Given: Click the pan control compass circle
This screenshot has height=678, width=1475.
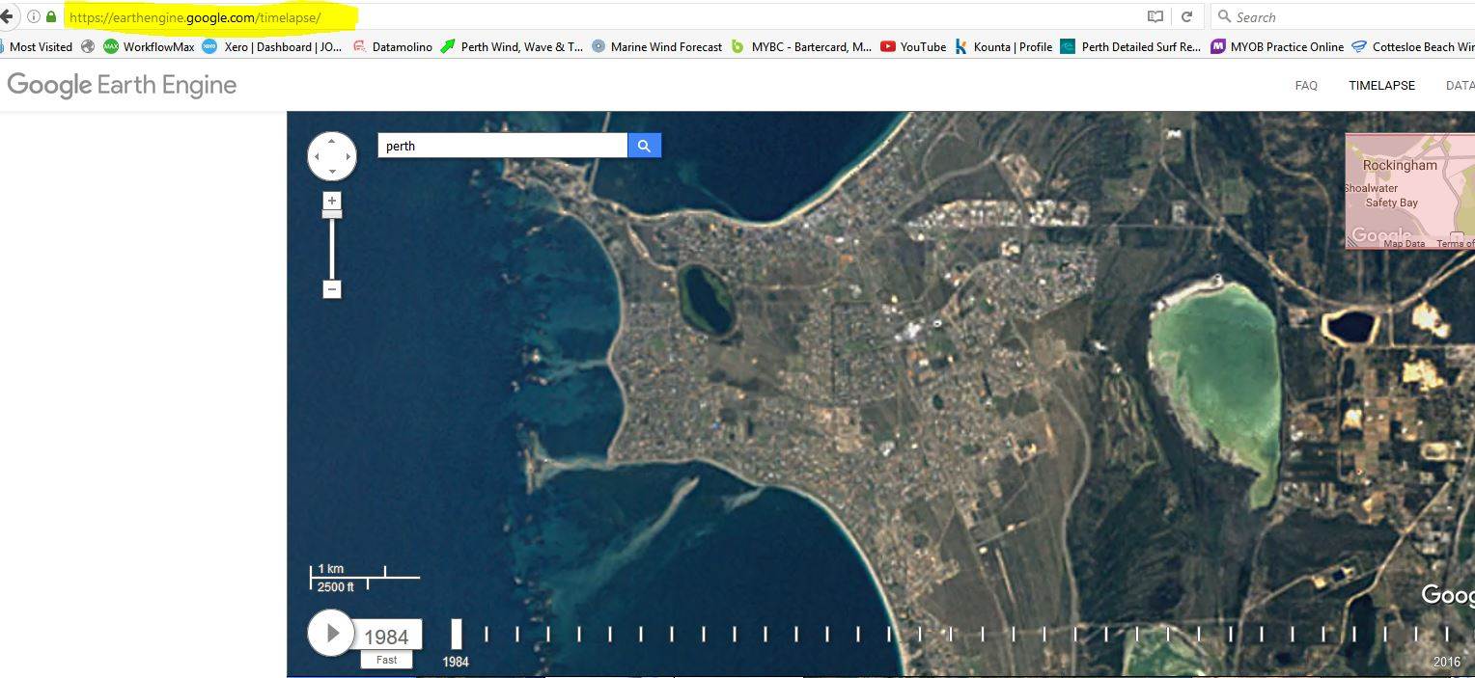Looking at the screenshot, I should pyautogui.click(x=332, y=156).
